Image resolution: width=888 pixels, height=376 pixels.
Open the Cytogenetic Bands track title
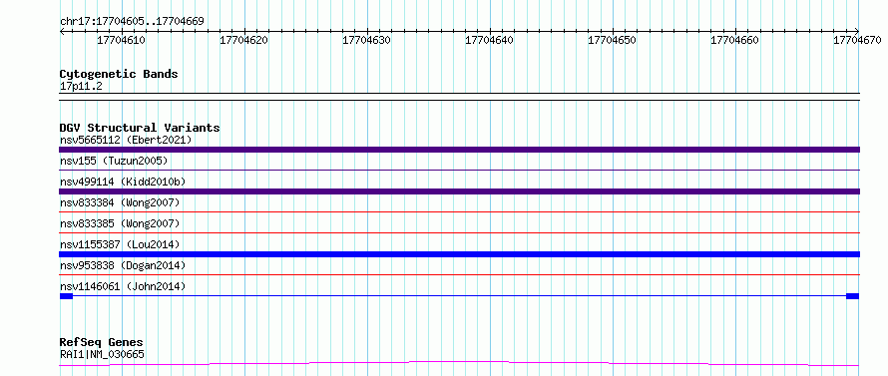coord(119,74)
